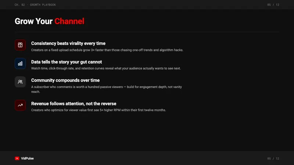
Task: Click heading 'Data tells the story your gut cannot'
Action: (67, 62)
